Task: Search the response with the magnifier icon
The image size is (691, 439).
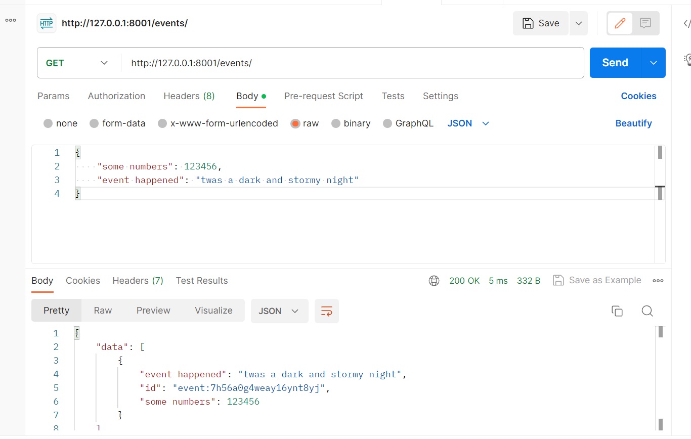Action: coord(647,311)
